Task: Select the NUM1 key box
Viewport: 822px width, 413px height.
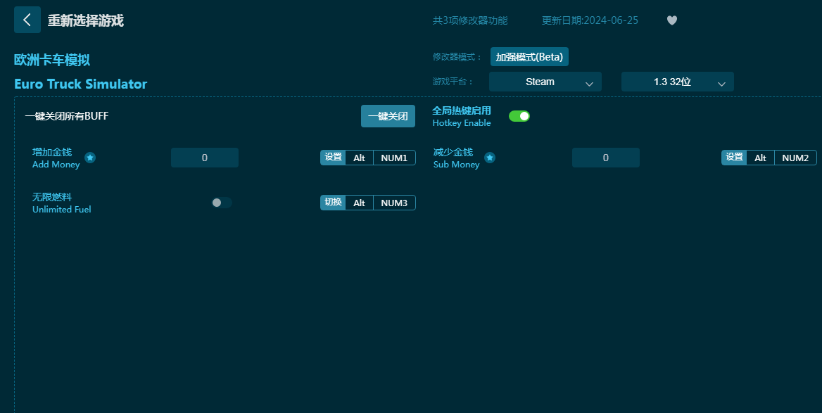Action: click(394, 158)
